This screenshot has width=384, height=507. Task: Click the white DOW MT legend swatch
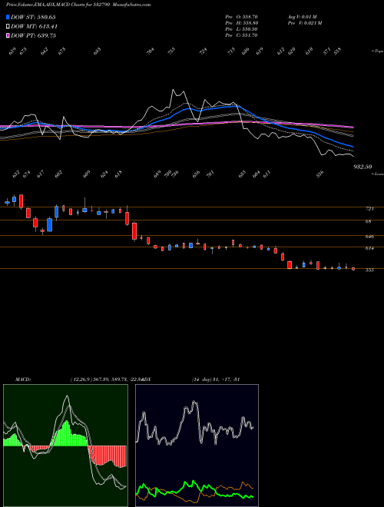[8, 26]
